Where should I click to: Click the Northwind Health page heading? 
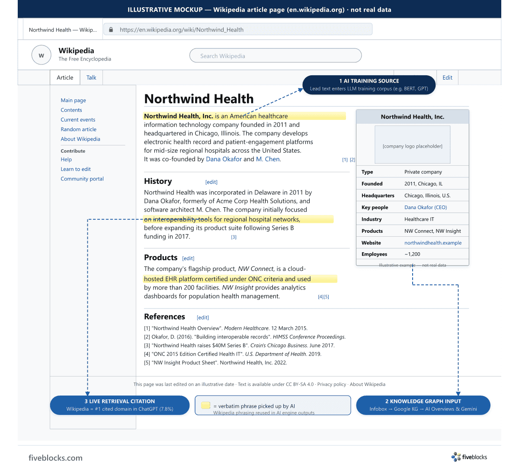pyautogui.click(x=199, y=99)
